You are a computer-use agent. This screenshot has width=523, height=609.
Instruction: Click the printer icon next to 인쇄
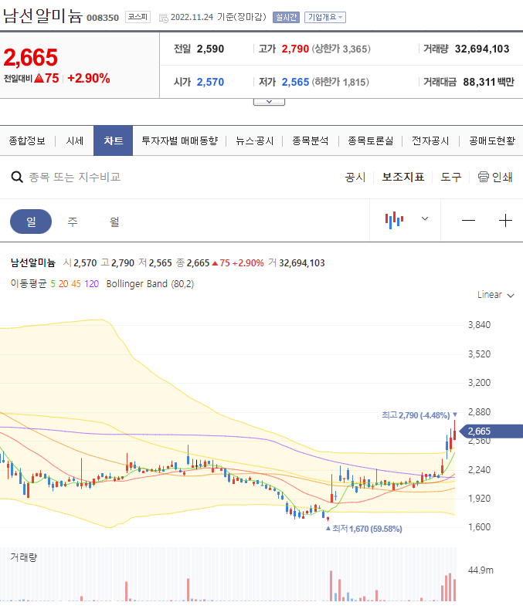[484, 177]
